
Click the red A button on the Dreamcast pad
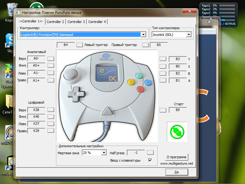141,89
